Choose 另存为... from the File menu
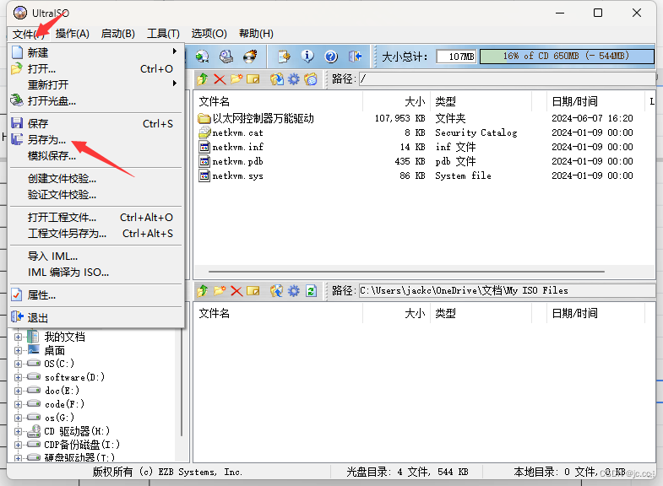 tap(96, 139)
